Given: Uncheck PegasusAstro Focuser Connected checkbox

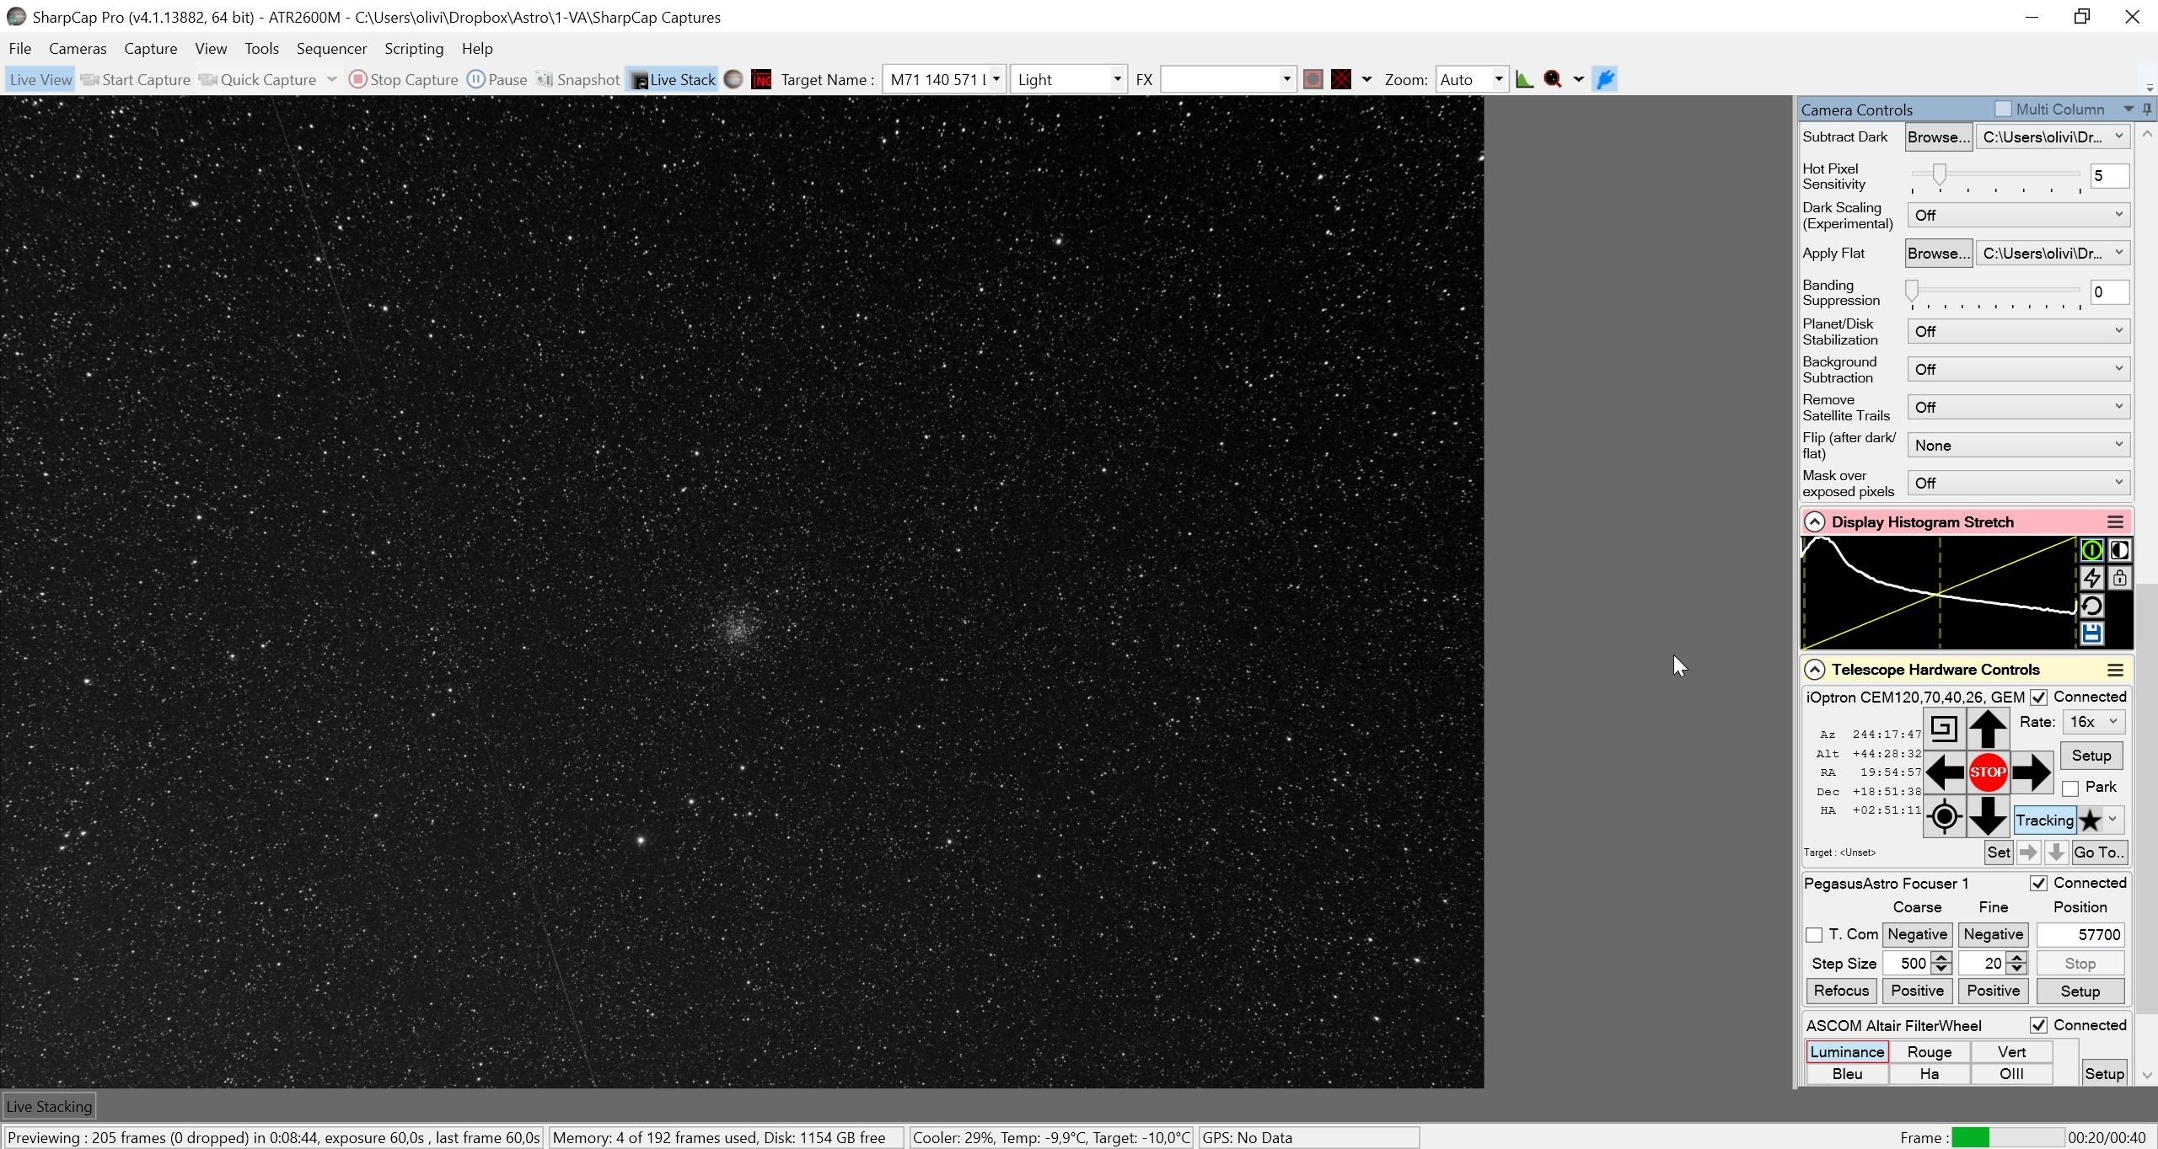Looking at the screenshot, I should (x=2038, y=883).
